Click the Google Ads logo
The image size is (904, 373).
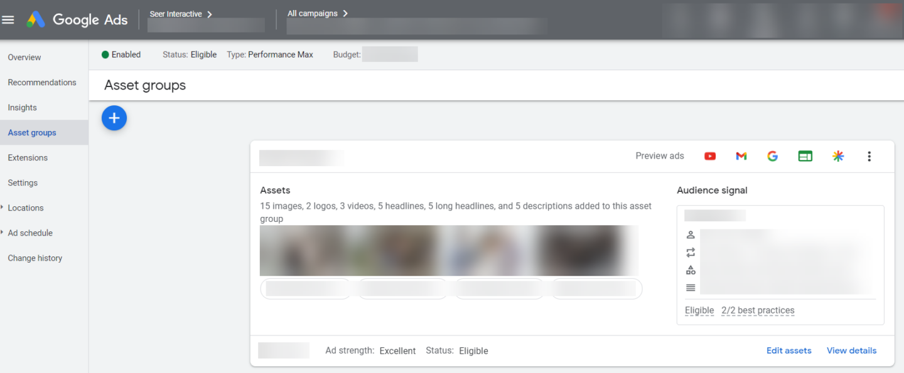(77, 19)
